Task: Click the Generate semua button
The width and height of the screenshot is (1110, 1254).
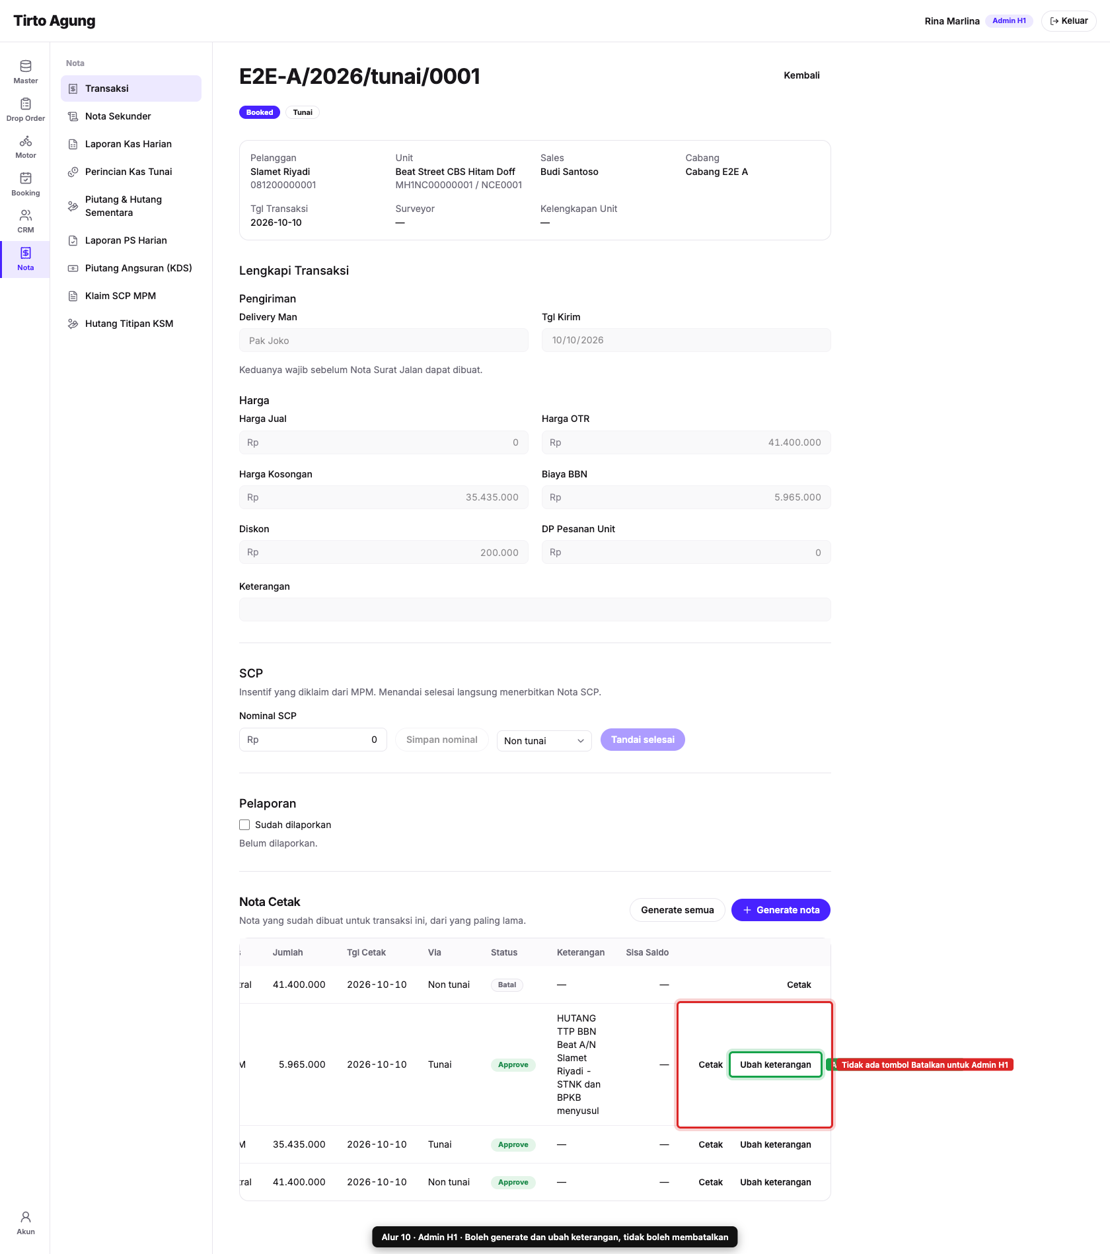Action: click(677, 910)
